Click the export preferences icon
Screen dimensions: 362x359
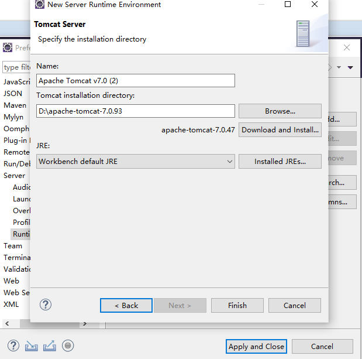(x=50, y=346)
